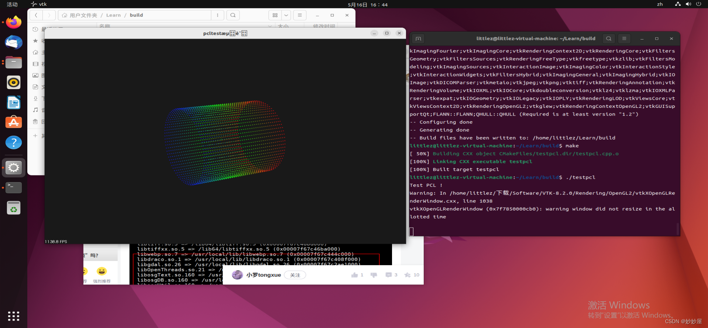Expand the view options dropdown in Files

coord(286,15)
